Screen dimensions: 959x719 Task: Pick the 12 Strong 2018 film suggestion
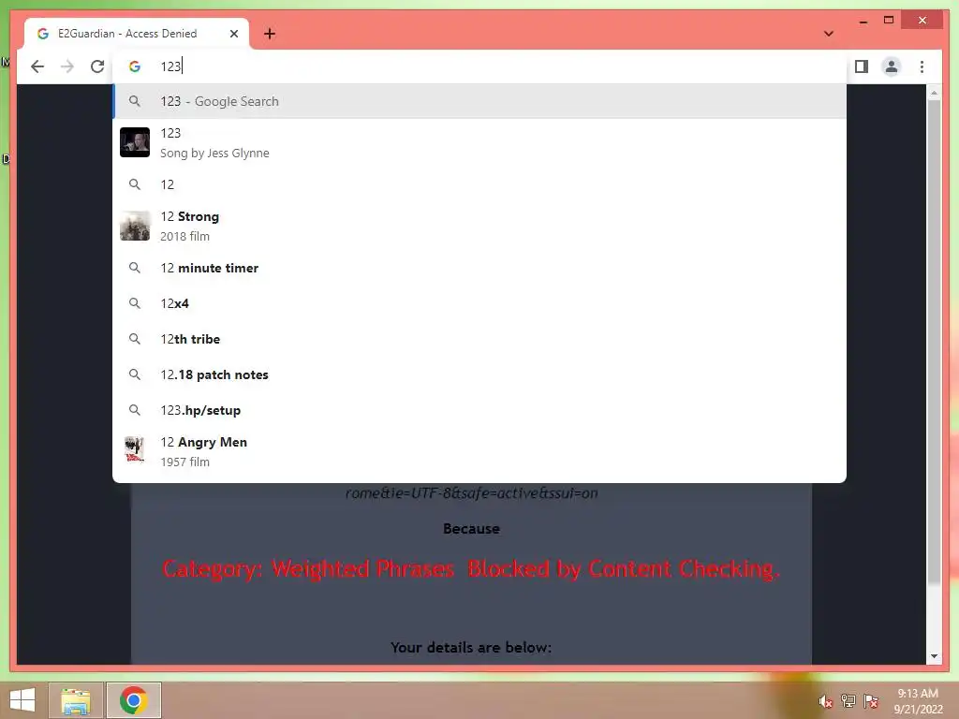point(479,226)
